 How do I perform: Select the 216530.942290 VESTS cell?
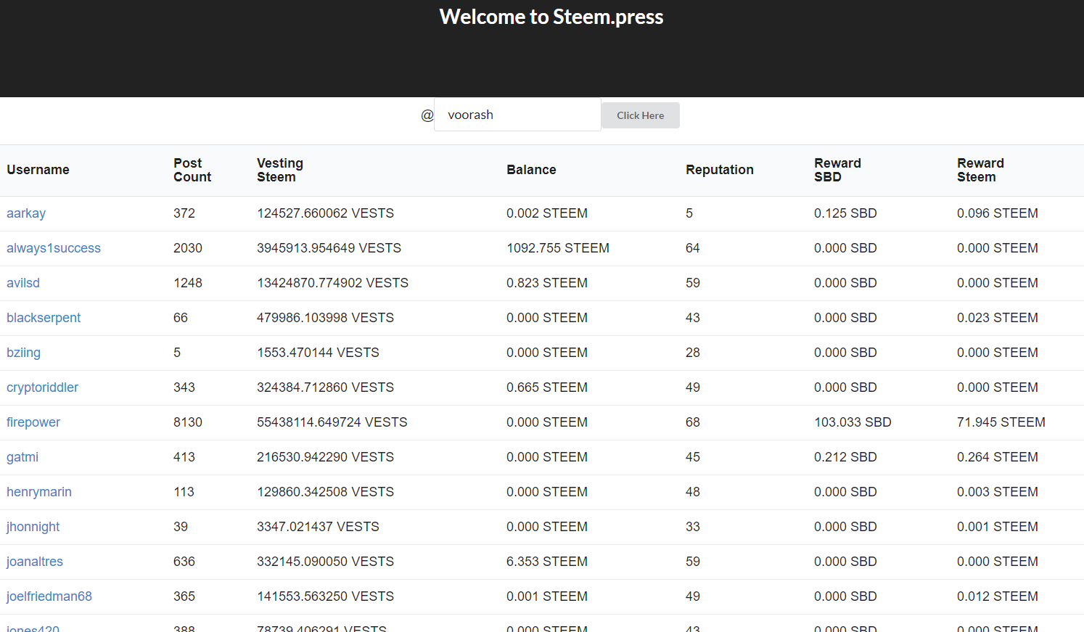(325, 457)
